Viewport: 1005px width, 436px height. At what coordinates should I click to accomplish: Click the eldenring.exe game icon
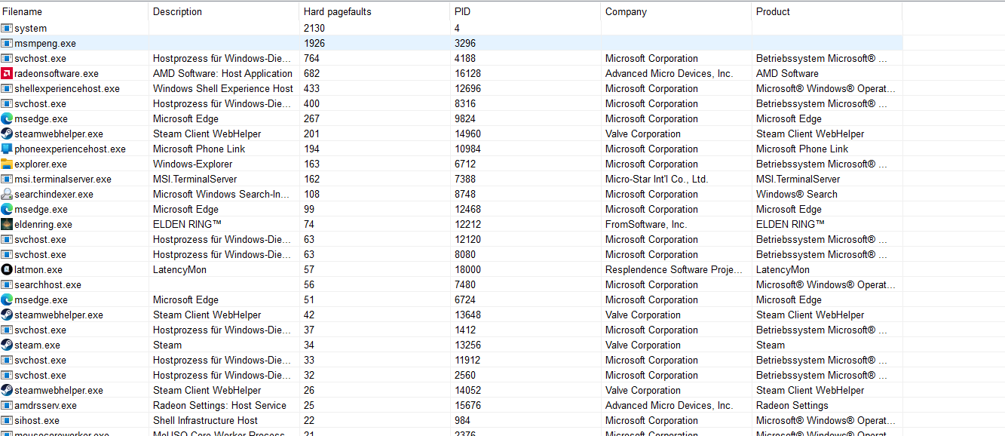[7, 224]
